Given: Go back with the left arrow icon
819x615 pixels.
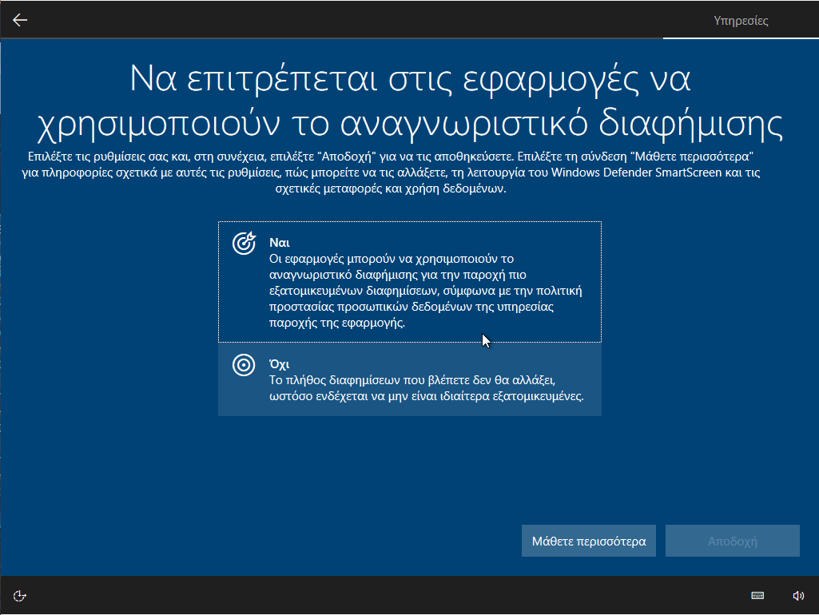Looking at the screenshot, I should point(20,20).
